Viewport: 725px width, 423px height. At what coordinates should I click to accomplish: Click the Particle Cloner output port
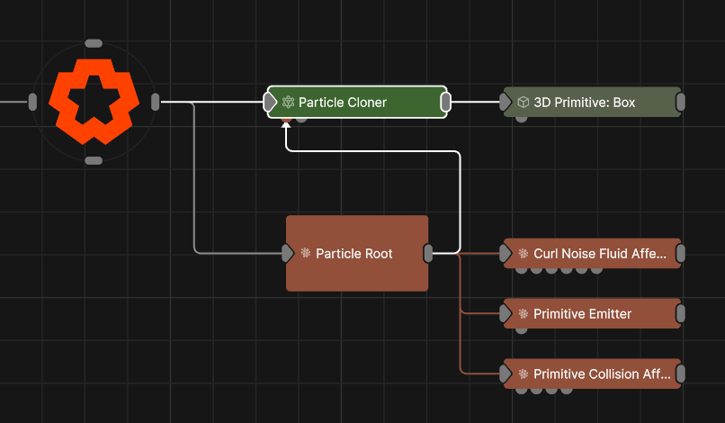coord(445,103)
